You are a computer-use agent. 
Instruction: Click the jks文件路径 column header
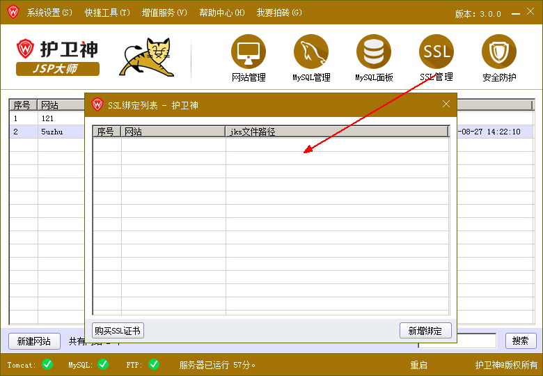(x=337, y=132)
